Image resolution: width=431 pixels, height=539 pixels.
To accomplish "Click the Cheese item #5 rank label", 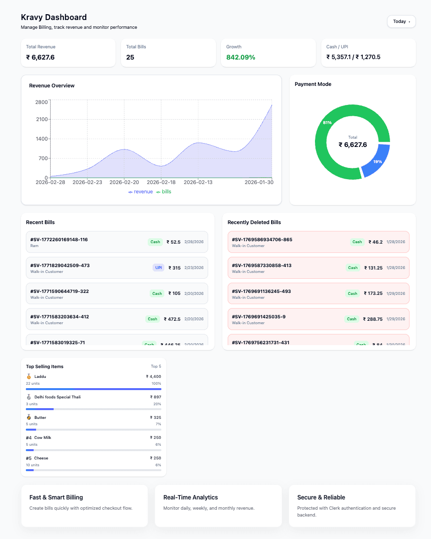I will click(29, 458).
